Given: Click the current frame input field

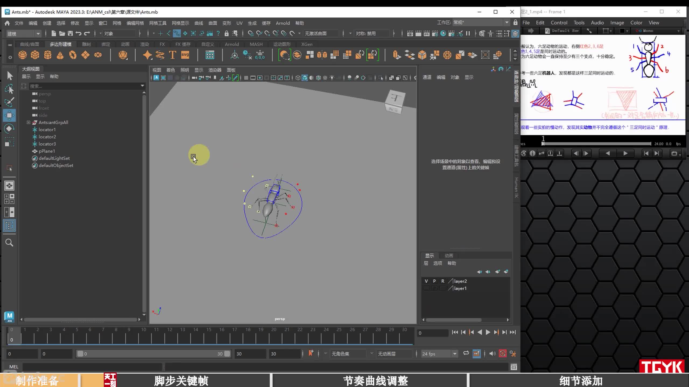Looking at the screenshot, I should pos(433,333).
